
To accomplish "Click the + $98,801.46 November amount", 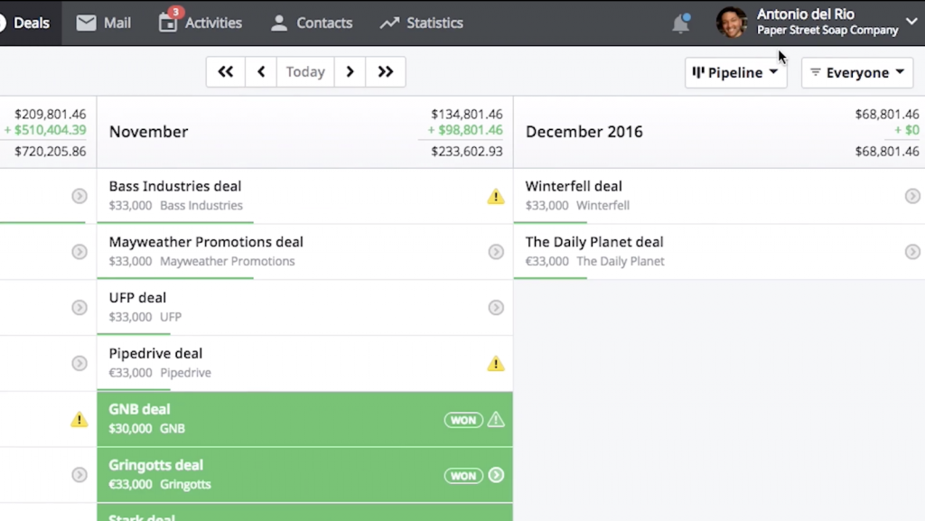I will click(x=465, y=130).
